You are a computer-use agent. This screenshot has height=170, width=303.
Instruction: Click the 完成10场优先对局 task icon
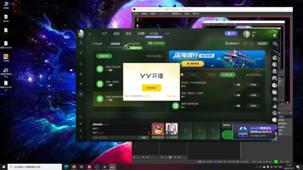pyautogui.click(x=100, y=99)
